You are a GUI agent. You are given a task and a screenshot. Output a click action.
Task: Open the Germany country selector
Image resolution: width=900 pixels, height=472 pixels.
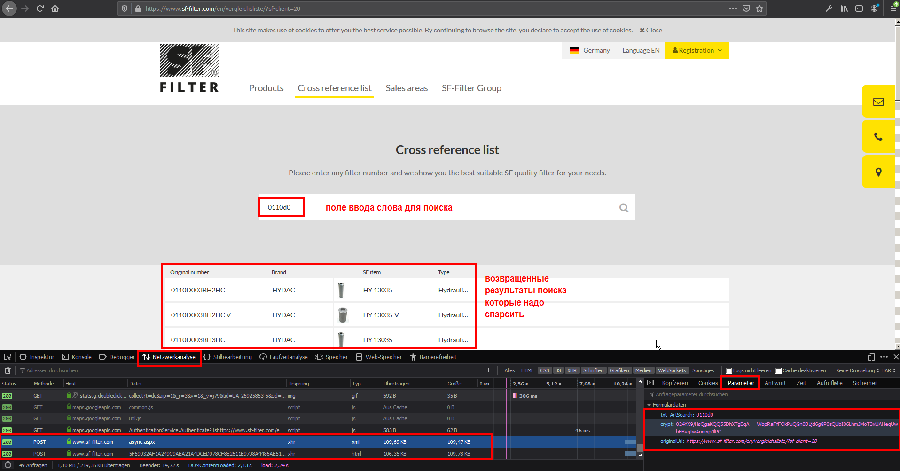(590, 50)
